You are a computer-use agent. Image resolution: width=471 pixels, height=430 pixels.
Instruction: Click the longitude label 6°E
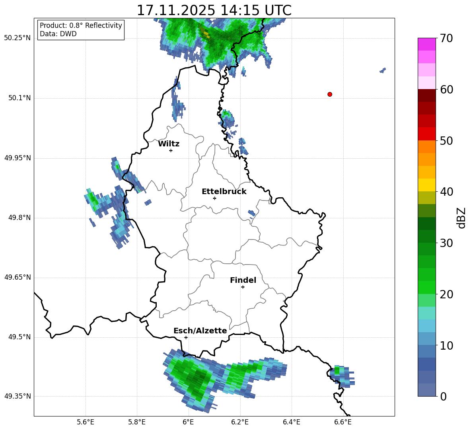point(188,422)
